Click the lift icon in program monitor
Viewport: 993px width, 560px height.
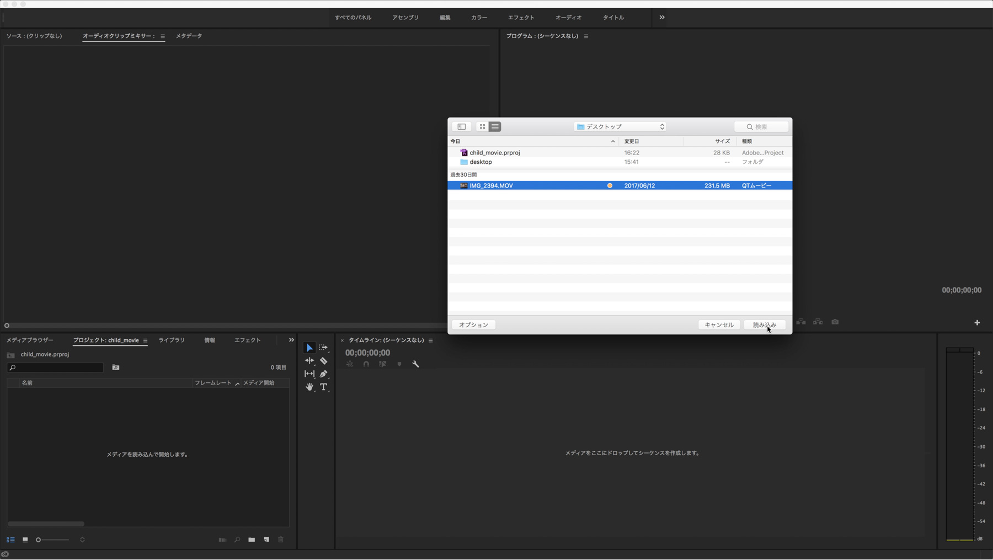point(801,322)
